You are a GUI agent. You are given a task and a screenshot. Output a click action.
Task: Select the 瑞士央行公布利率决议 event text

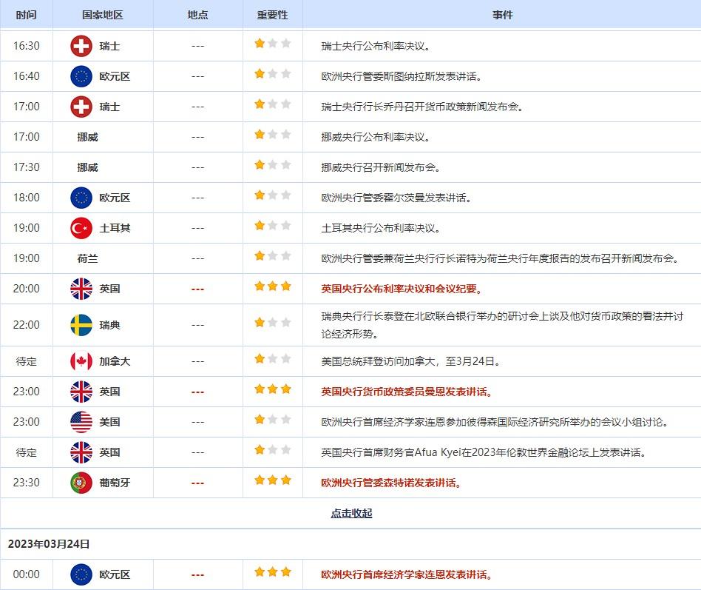(376, 46)
